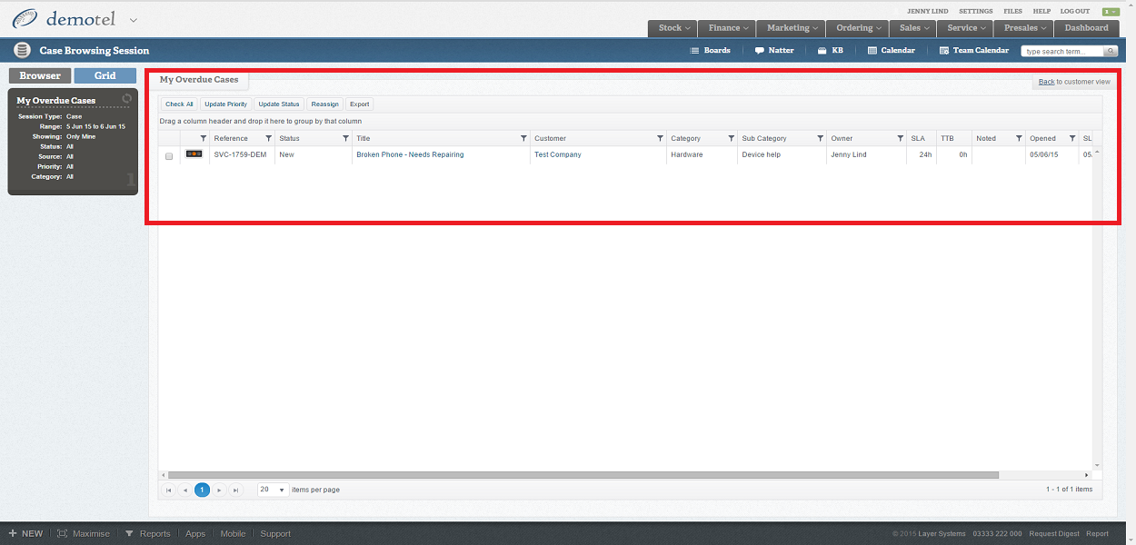This screenshot has height=545, width=1136.
Task: Click the Maximise icon in footer
Action: tap(63, 533)
